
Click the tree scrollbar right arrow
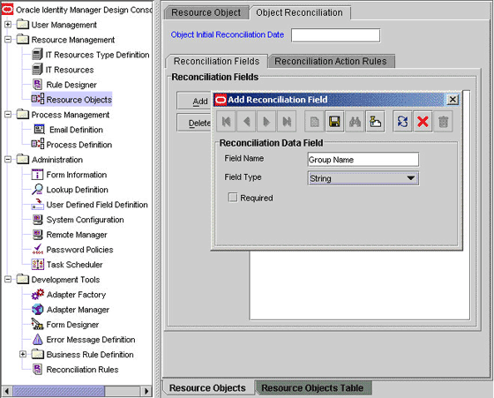coord(146,391)
